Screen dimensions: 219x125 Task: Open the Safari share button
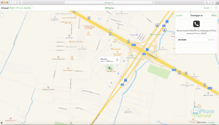pyautogui.click(x=207, y=2)
